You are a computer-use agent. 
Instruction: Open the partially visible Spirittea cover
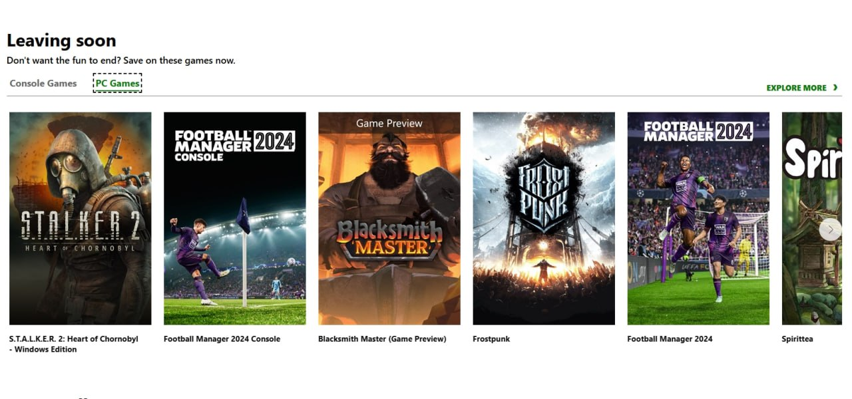[x=811, y=218]
